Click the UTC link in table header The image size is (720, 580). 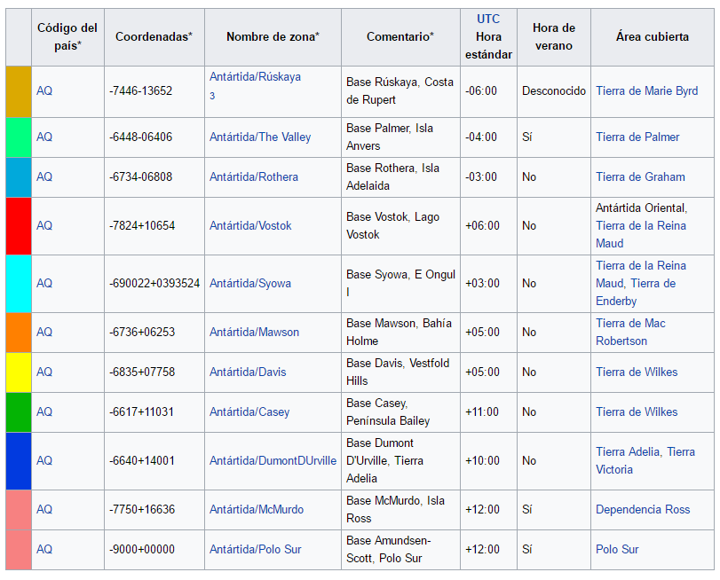pyautogui.click(x=488, y=19)
